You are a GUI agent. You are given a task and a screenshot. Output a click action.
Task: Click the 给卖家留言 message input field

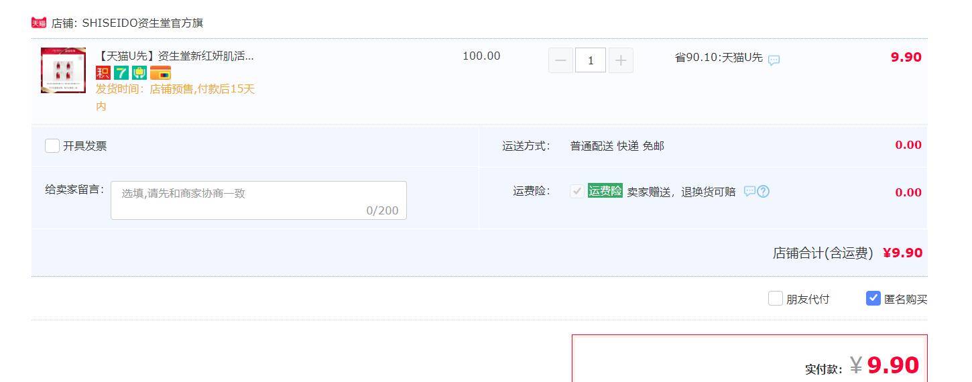[x=259, y=200]
